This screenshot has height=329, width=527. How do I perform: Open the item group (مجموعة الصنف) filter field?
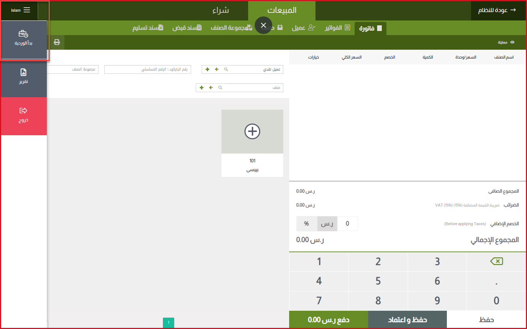[x=73, y=69]
